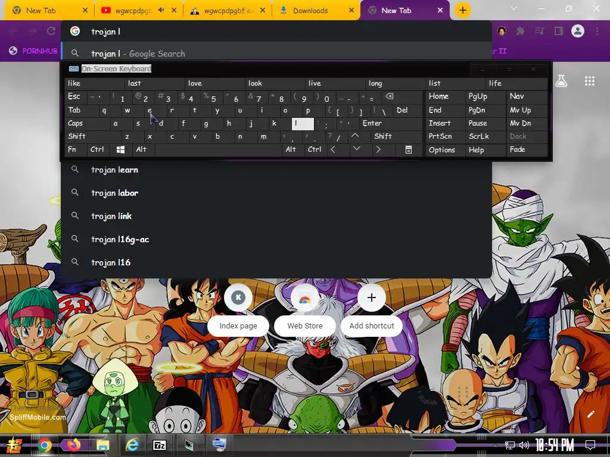The width and height of the screenshot is (610, 457).
Task: Open the Chrome Labs flask icon
Action: point(561,81)
